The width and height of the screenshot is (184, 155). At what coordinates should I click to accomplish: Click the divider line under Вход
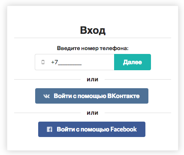93,38
